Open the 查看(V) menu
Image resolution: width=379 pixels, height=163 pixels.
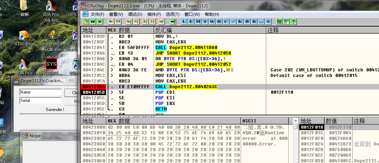pyautogui.click(x=116, y=14)
